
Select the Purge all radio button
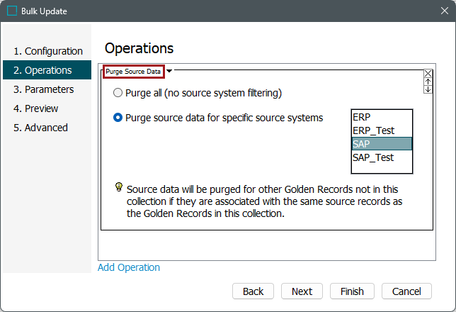[118, 93]
